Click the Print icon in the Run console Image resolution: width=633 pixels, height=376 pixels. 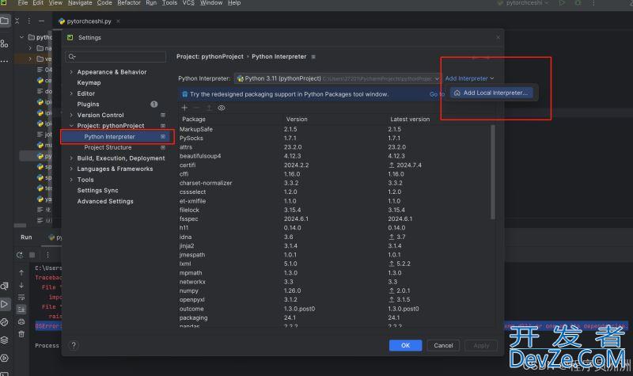click(x=21, y=322)
